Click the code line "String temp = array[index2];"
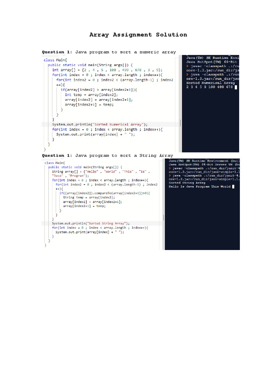The image size is (277, 370). pyautogui.click(x=89, y=197)
